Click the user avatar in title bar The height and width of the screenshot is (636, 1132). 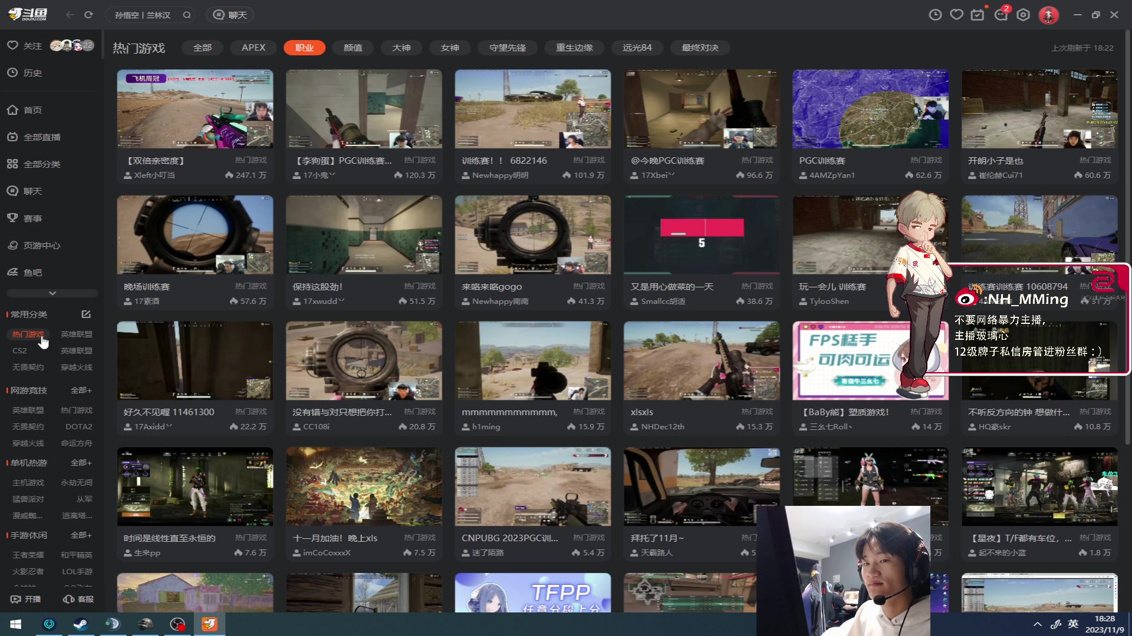pos(1048,15)
